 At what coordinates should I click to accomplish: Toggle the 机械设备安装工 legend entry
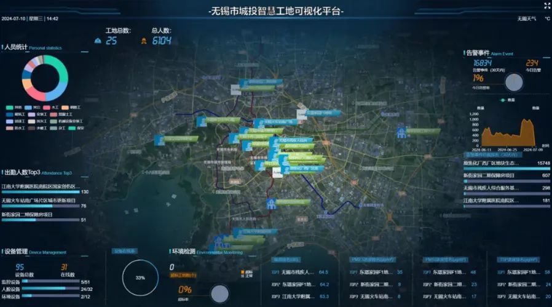point(66,121)
